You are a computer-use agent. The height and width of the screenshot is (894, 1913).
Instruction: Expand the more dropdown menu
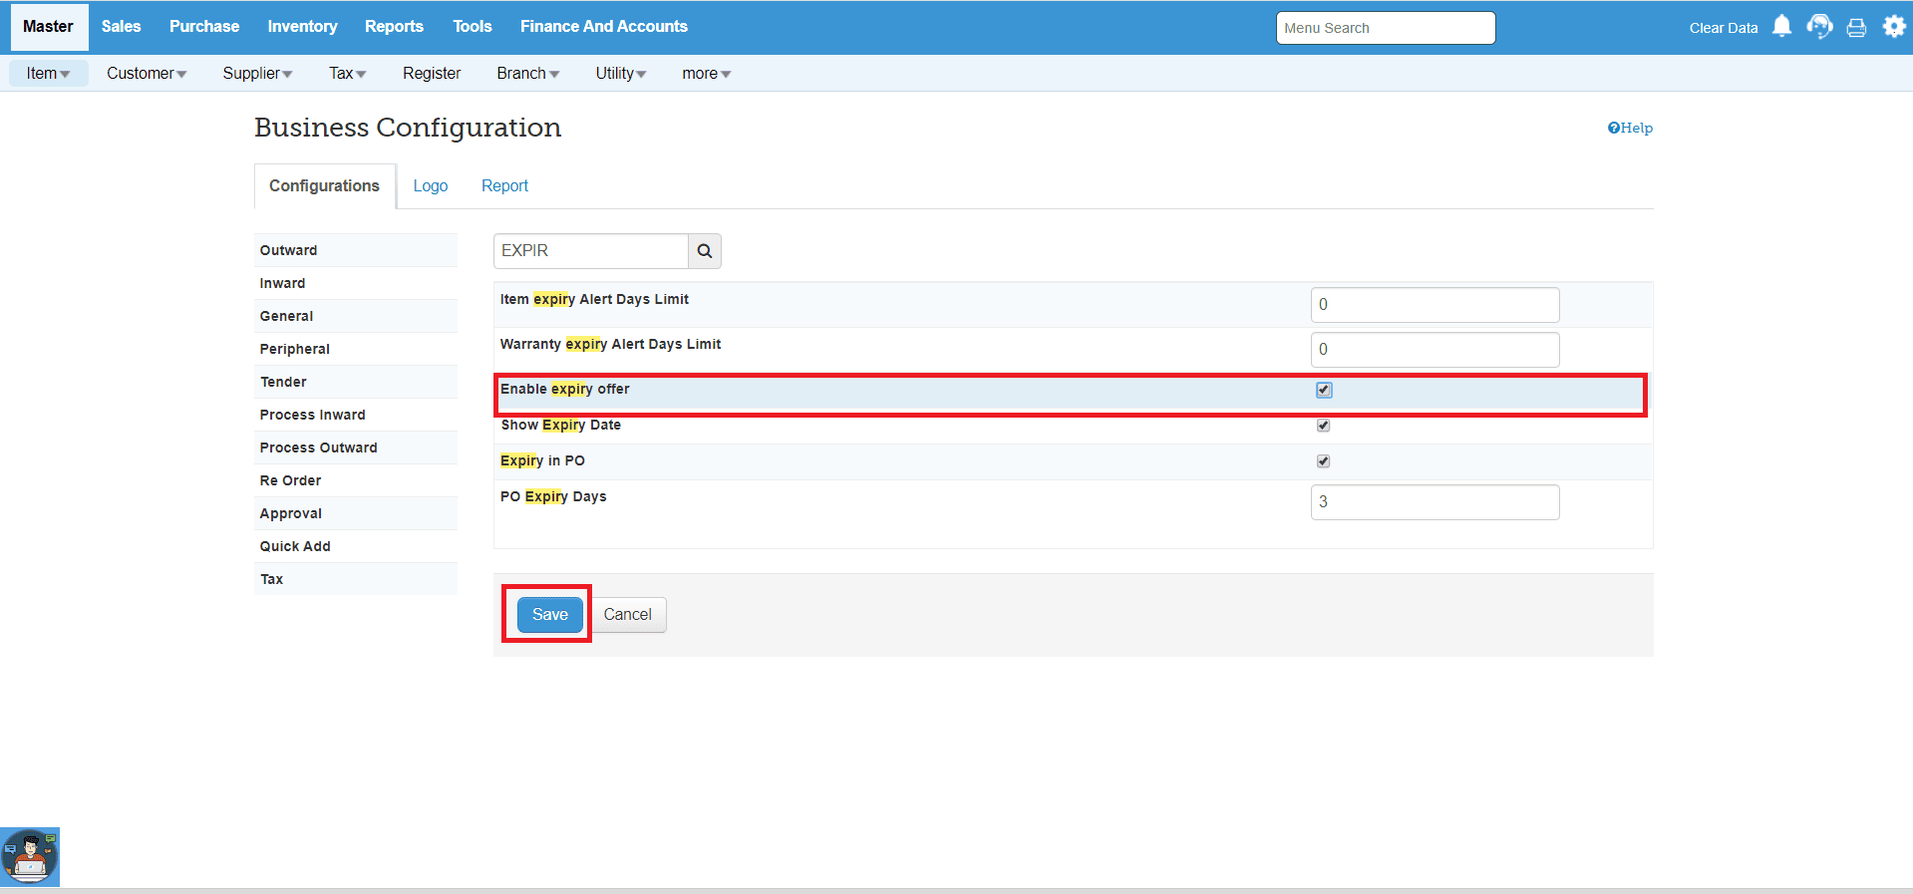pos(707,74)
